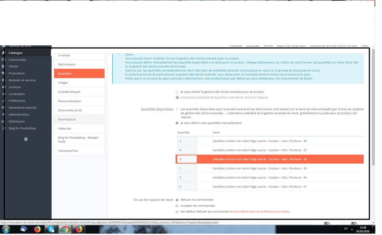Show hidden system tray icons

352,229
